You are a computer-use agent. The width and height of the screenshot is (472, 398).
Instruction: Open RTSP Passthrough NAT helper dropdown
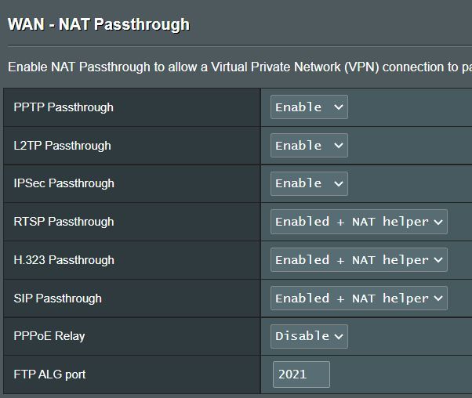tap(358, 222)
